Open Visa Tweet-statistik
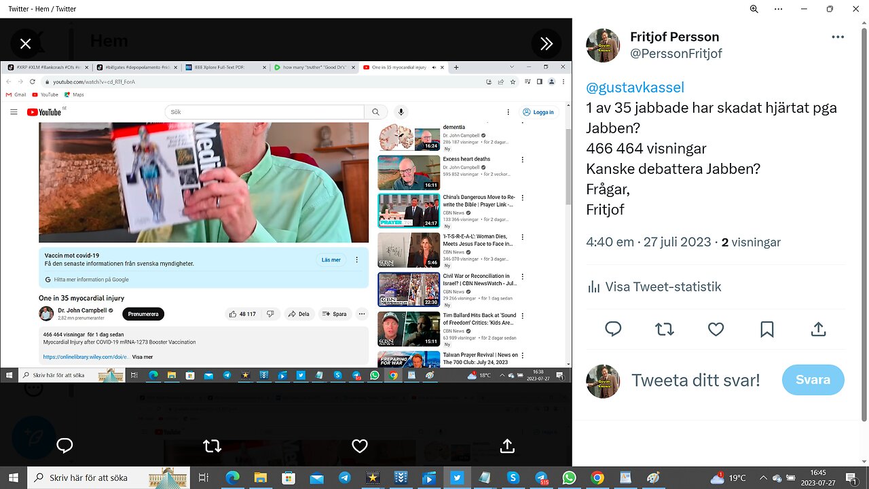This screenshot has height=489, width=869. tap(654, 287)
